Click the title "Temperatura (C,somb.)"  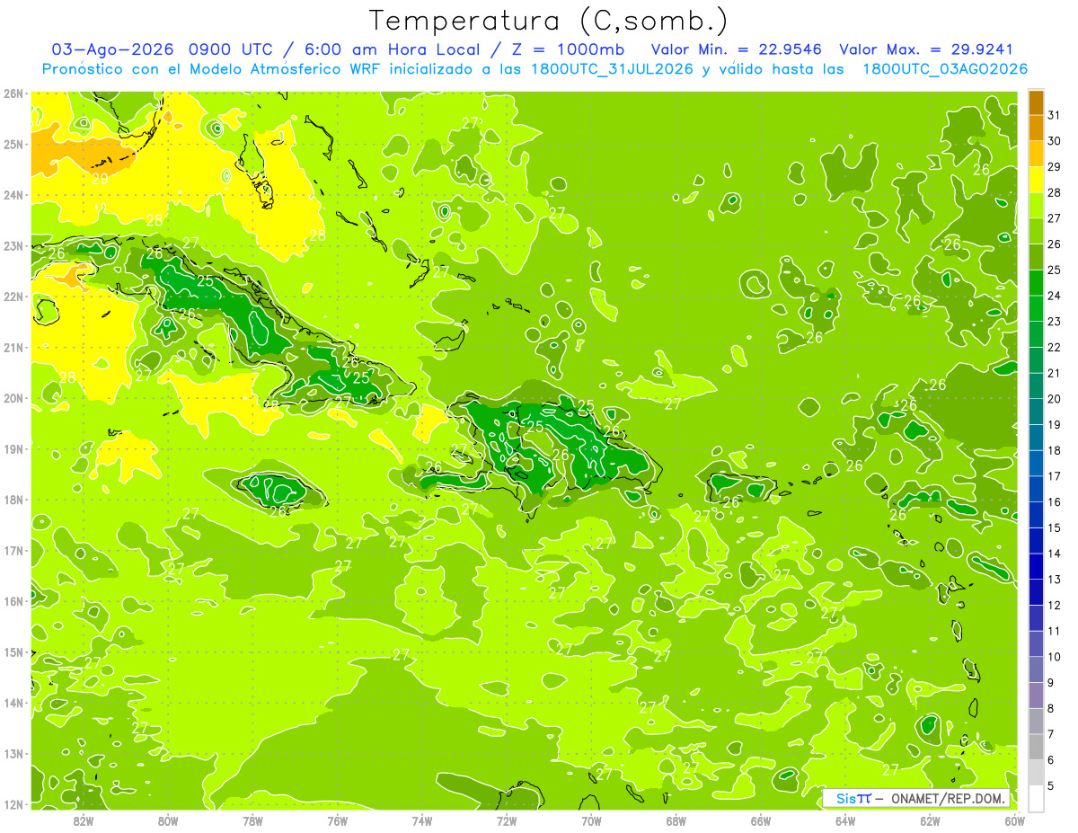click(549, 21)
